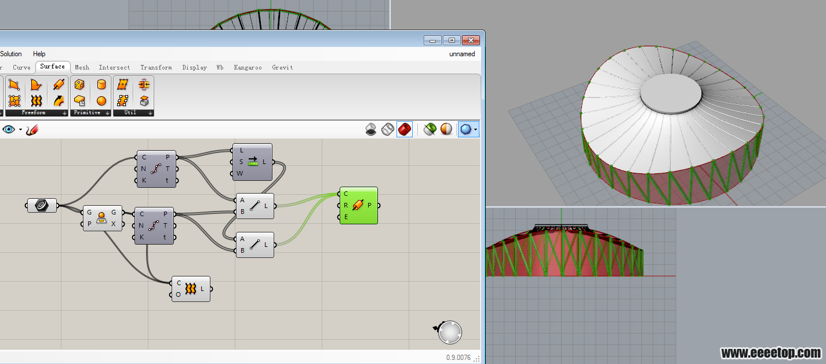The height and width of the screenshot is (364, 826).
Task: Select the Sweep rail component icon
Action: tap(58, 101)
